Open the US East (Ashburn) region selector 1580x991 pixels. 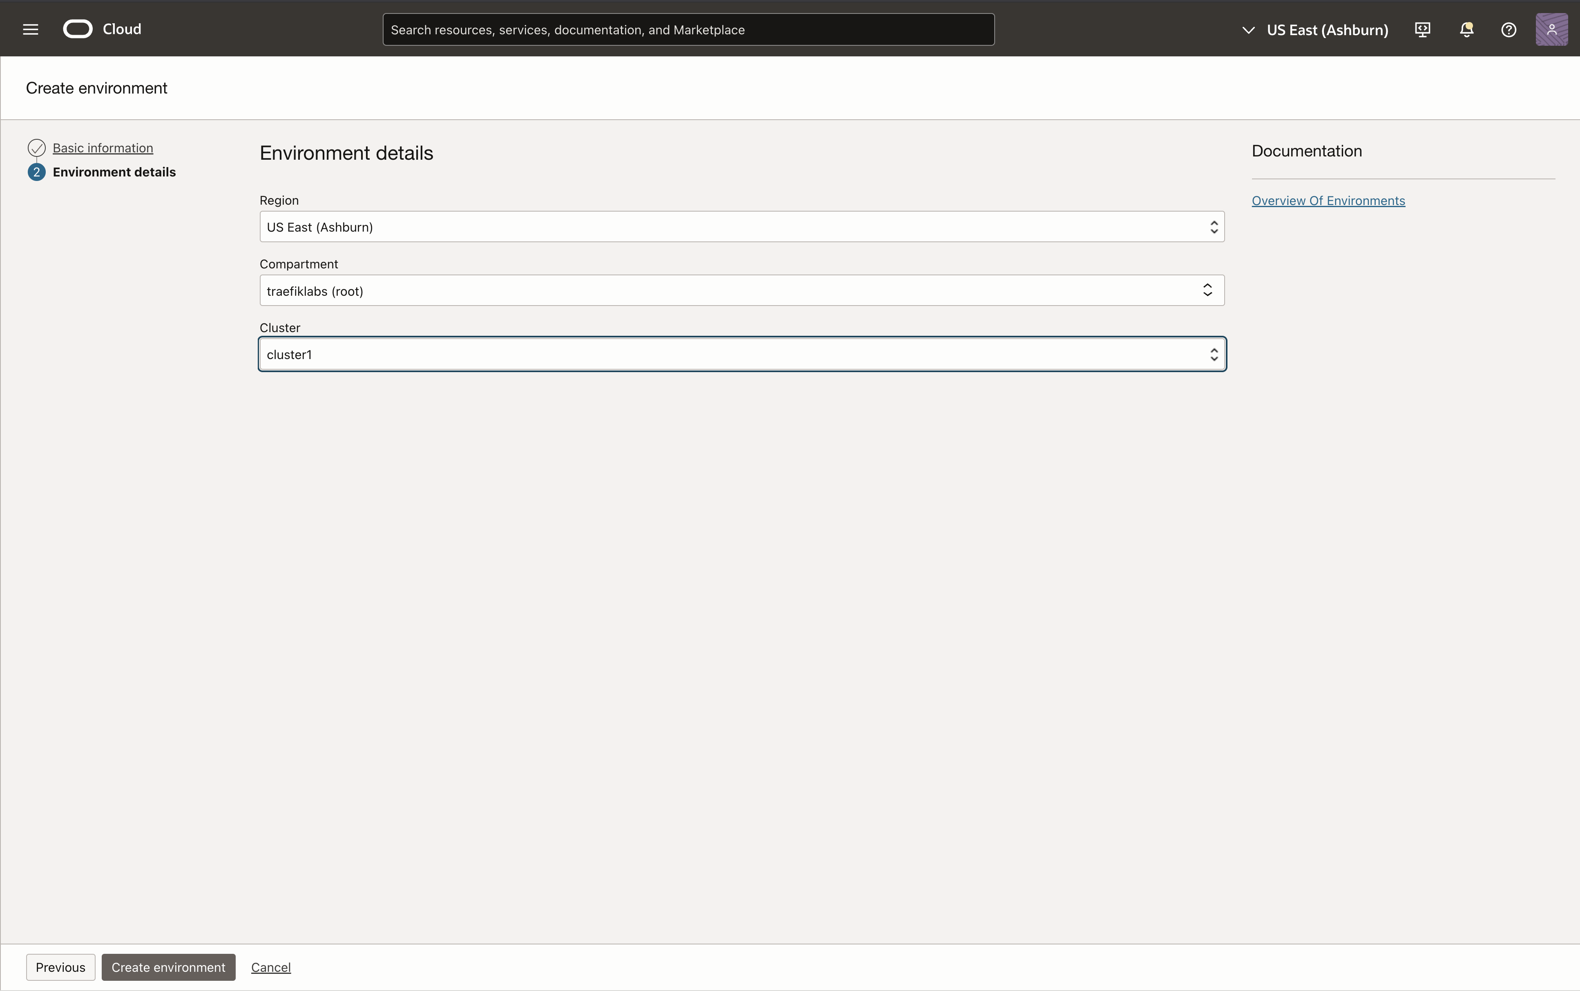point(1327,30)
